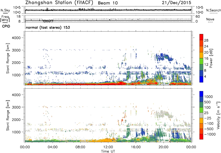Screen dimensions: 221x153
Task: Click the 28 tick on Power colorbar
Action: tap(206, 40)
